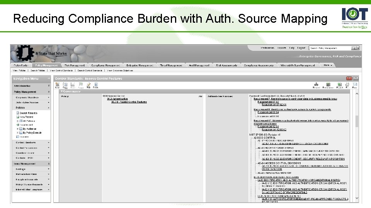Image resolution: width=371 pixels, height=208 pixels.
Task: Click the Save toolbar icon
Action: pyautogui.click(x=73, y=84)
